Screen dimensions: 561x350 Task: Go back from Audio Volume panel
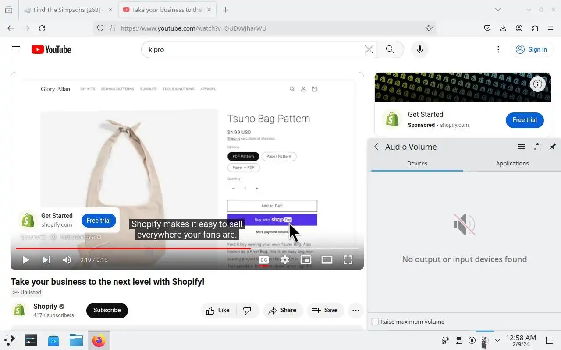click(x=376, y=147)
